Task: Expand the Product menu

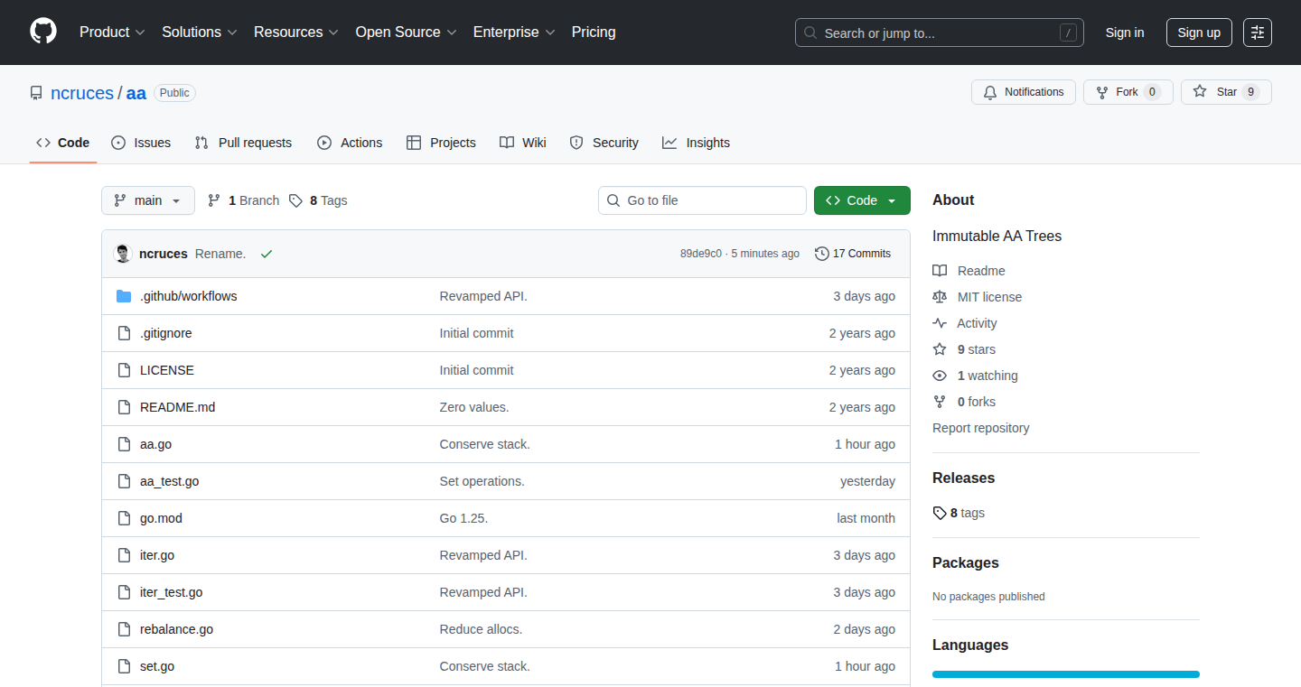Action: (x=112, y=32)
